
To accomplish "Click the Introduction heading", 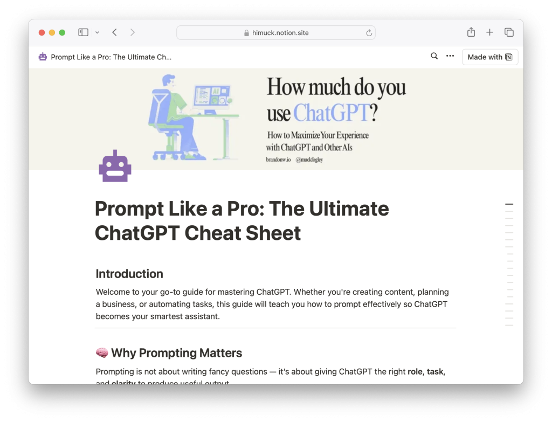I will pos(129,274).
